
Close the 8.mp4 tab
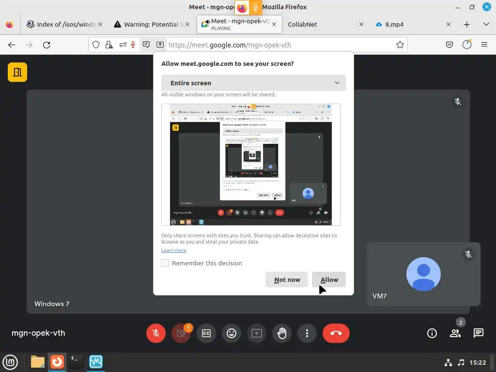click(x=448, y=24)
